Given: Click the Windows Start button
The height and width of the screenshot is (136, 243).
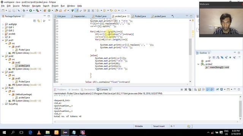Looking at the screenshot, I should 4,133.
